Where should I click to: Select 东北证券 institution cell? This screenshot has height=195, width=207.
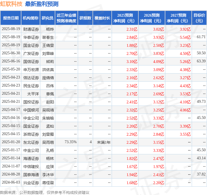[x=31, y=142]
